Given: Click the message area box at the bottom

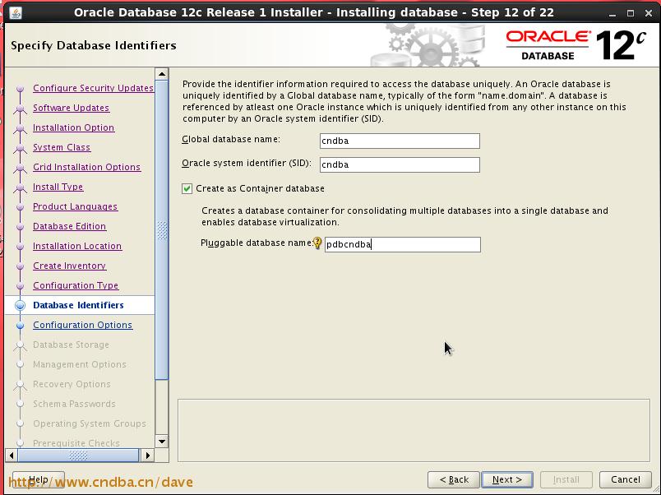Looking at the screenshot, I should click(414, 431).
